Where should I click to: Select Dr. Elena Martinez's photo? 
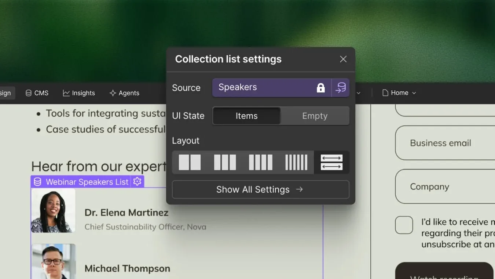pos(53,211)
